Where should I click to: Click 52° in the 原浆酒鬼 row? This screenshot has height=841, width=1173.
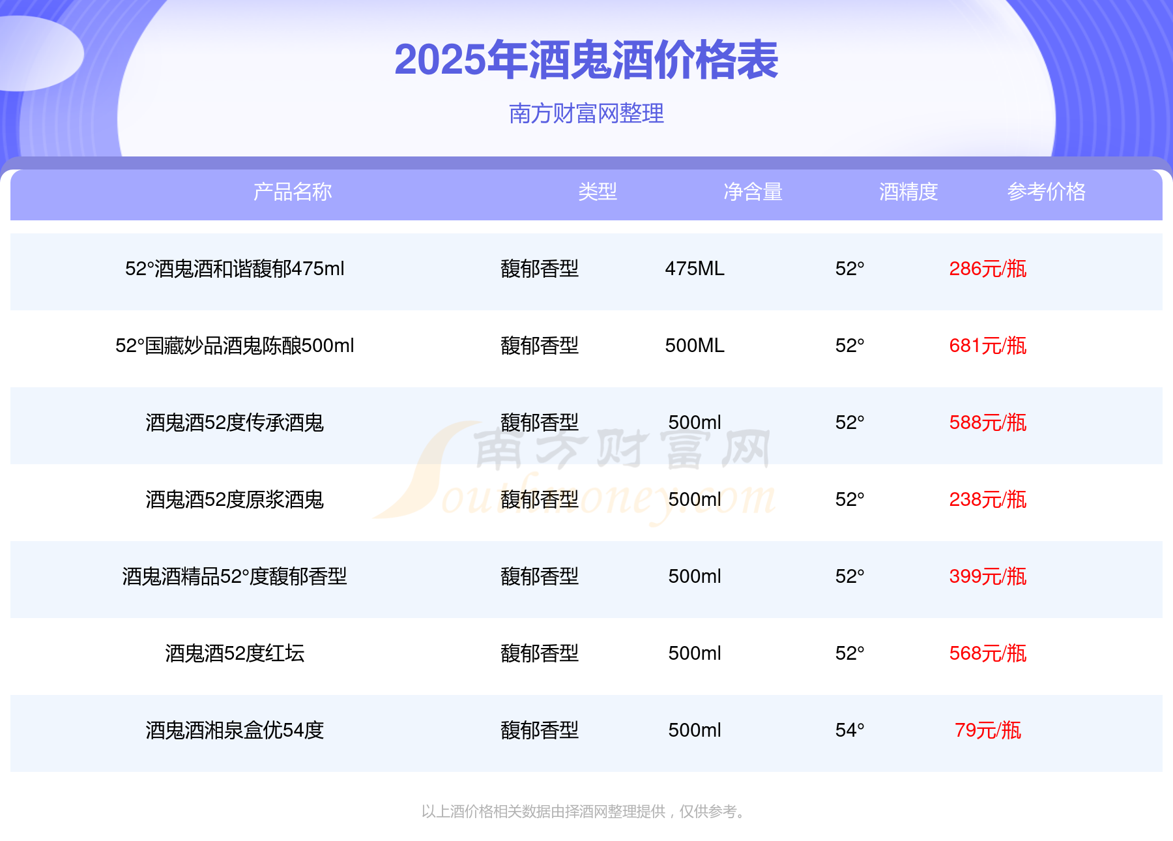(x=850, y=499)
